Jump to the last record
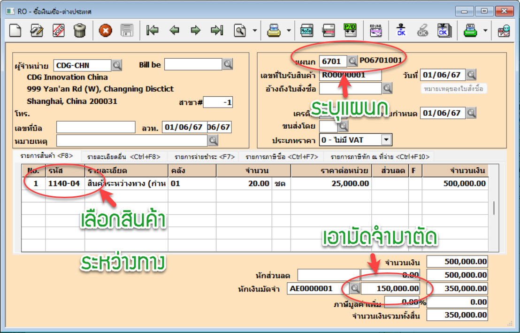 point(217,31)
